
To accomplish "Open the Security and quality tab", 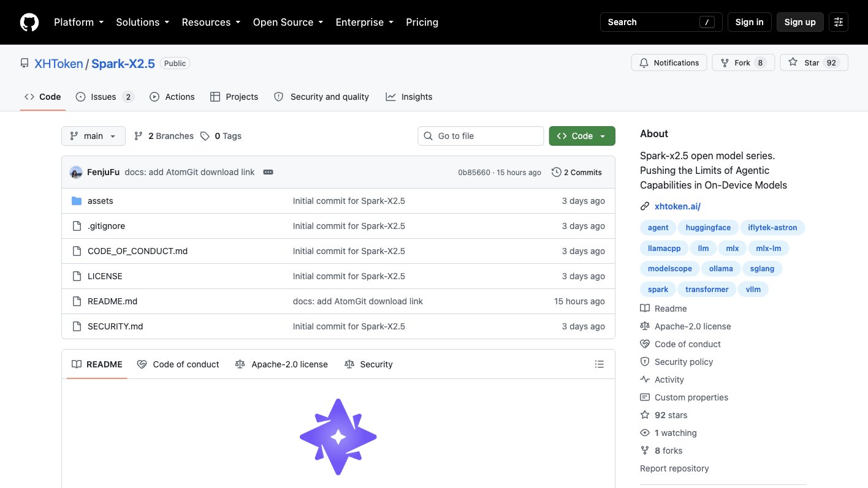I will pyautogui.click(x=321, y=97).
